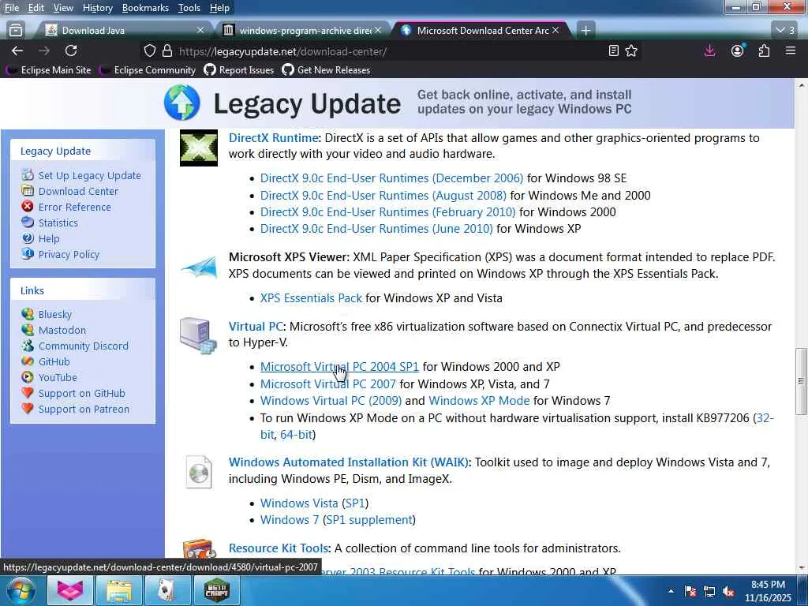Open the Statistics sidebar link

point(58,223)
